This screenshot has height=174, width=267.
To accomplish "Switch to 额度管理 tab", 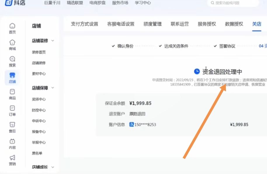I will click(x=152, y=24).
